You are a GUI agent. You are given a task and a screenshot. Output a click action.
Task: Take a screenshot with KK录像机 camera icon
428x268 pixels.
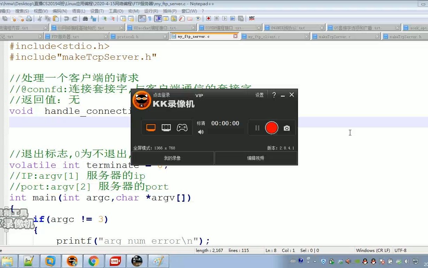286,128
